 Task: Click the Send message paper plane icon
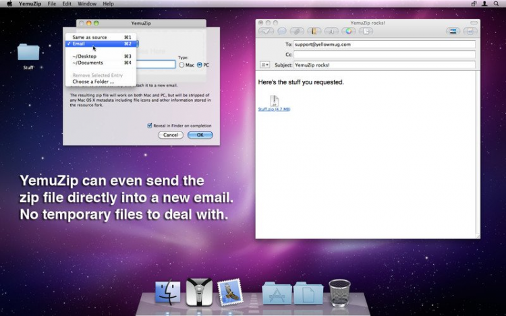click(x=266, y=31)
